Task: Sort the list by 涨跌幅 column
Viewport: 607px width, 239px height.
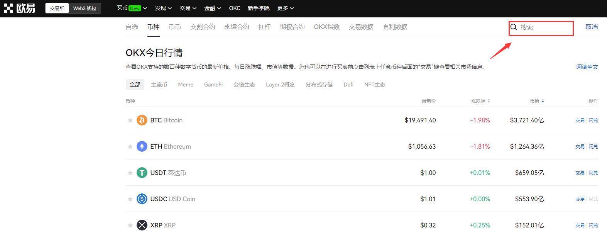Action: [x=480, y=101]
